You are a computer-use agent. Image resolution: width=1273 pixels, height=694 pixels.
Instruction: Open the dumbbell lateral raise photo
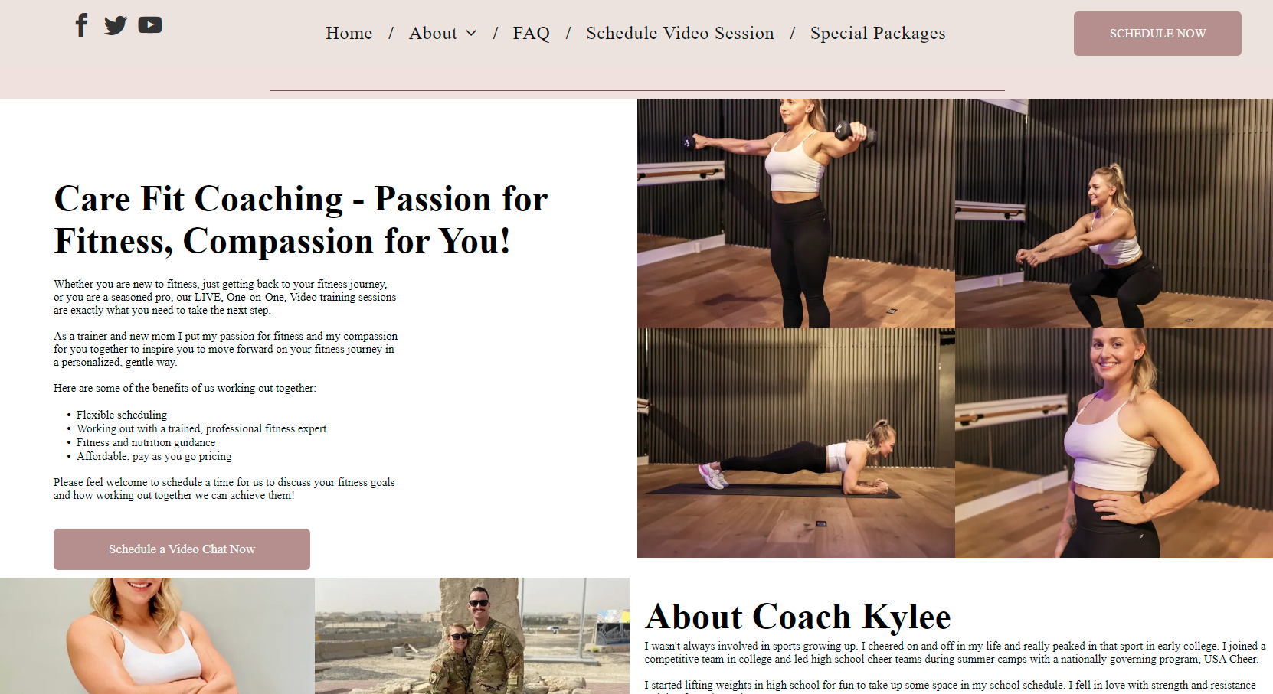796,213
